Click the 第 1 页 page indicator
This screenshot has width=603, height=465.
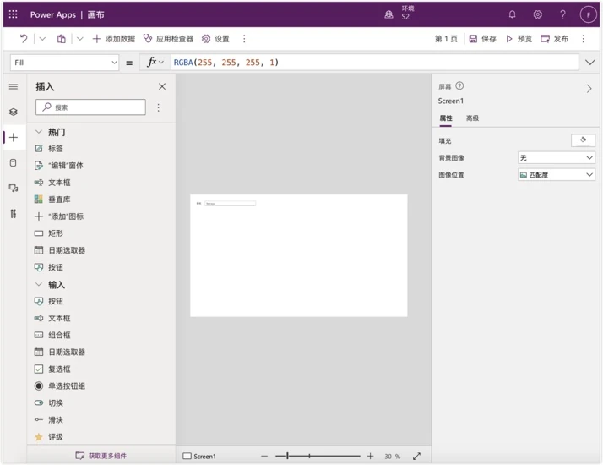tap(446, 39)
